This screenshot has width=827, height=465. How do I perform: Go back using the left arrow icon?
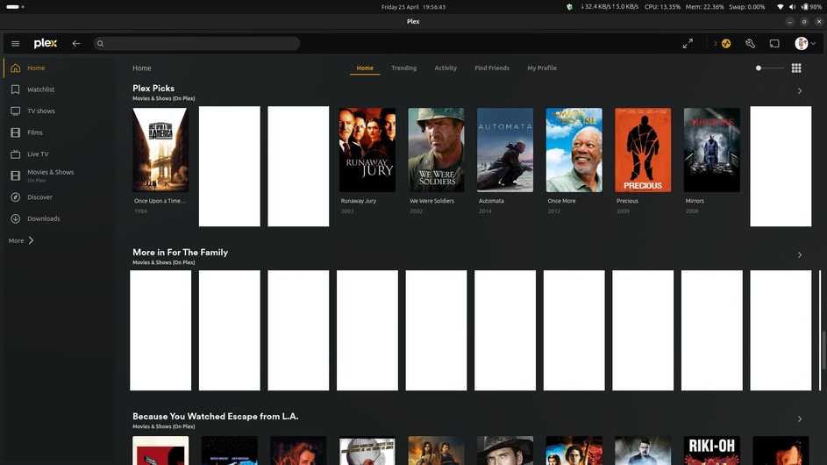(x=76, y=44)
